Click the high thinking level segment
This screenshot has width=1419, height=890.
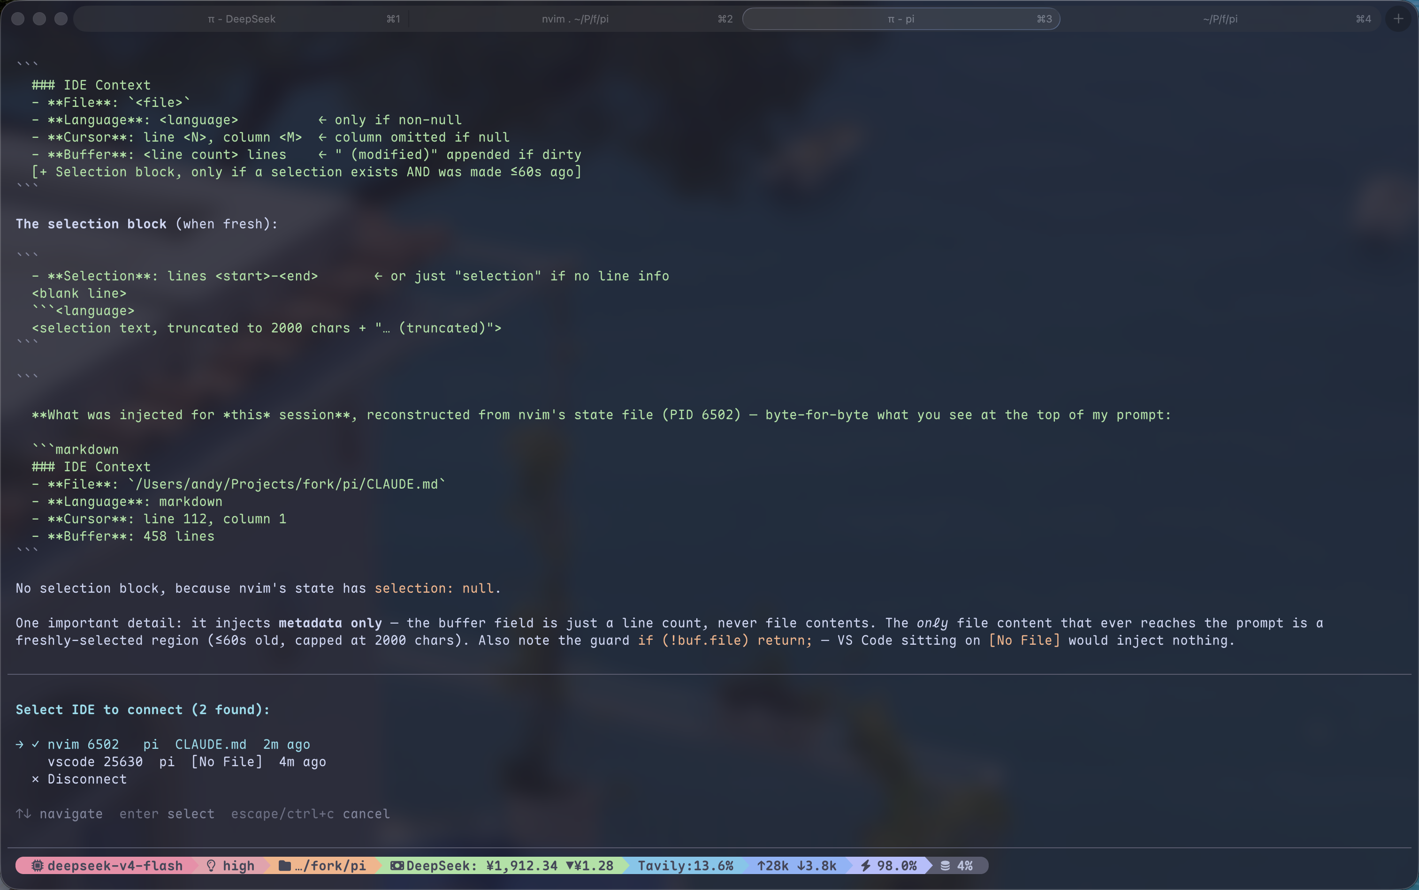pyautogui.click(x=230, y=865)
